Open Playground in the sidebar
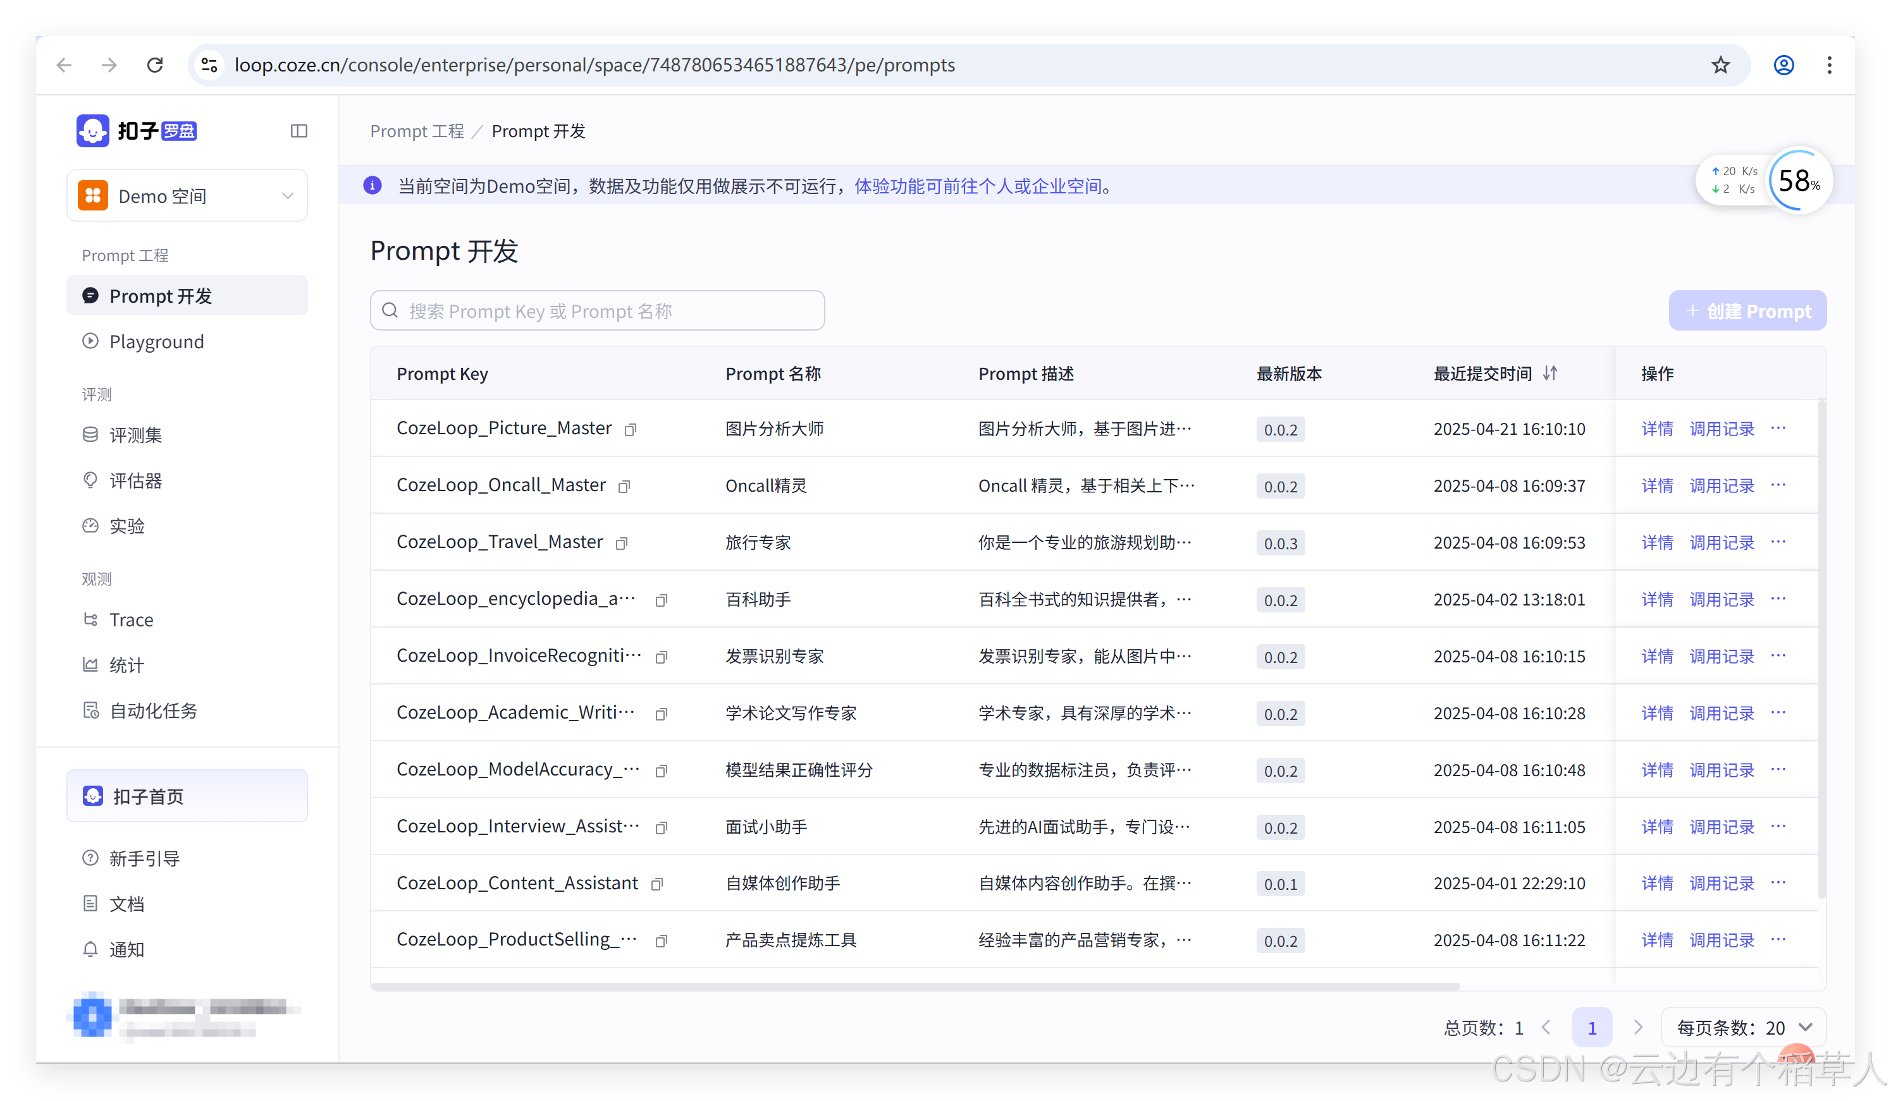The width and height of the screenshot is (1891, 1101). pyautogui.click(x=156, y=342)
